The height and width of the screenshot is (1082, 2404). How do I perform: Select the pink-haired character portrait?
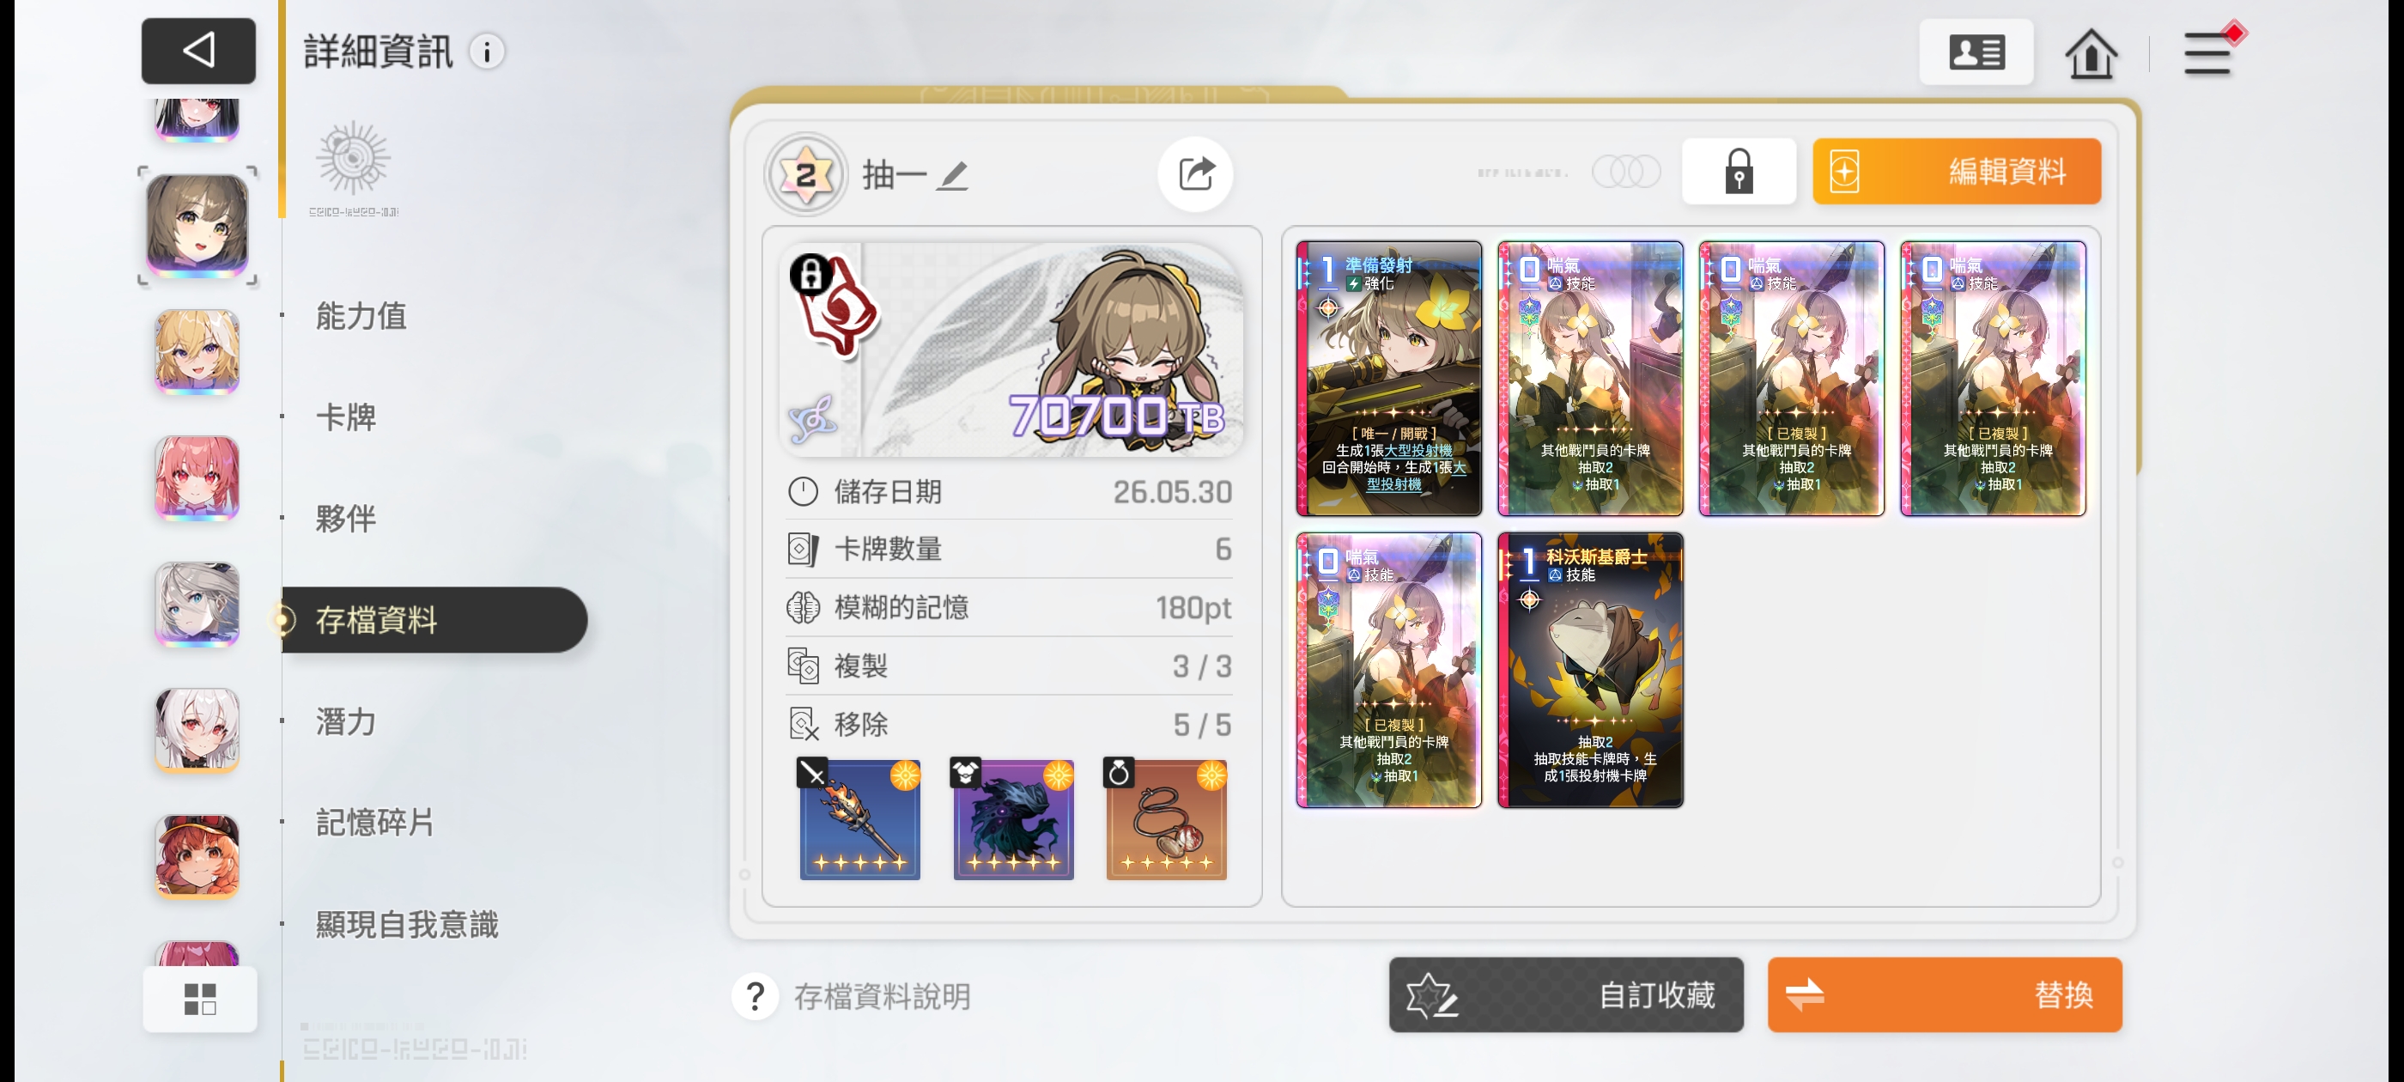tap(197, 478)
